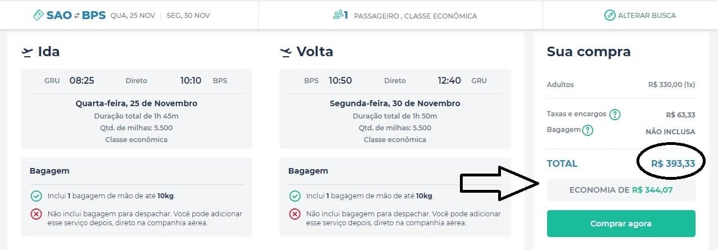Click the landing plane icon beside Volta

(x=286, y=52)
